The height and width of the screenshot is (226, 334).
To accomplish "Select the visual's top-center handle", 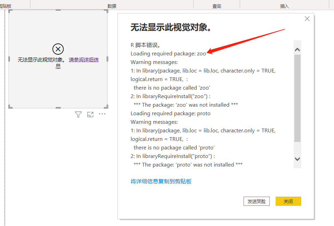I will pyautogui.click(x=58, y=10).
